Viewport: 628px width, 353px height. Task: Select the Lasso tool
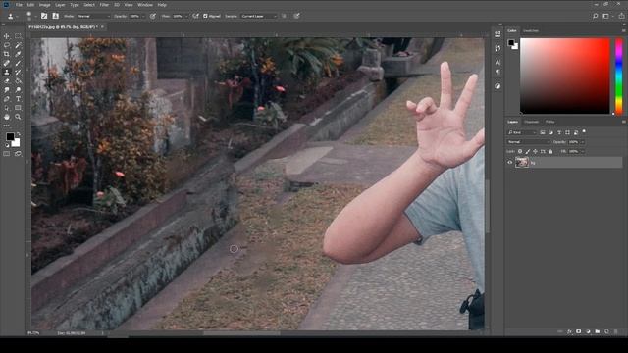coord(7,45)
